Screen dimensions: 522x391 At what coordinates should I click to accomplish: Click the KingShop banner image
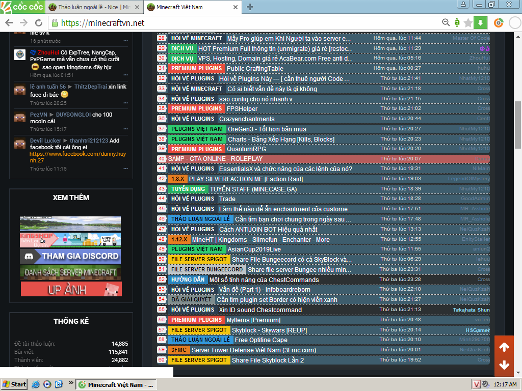70,240
